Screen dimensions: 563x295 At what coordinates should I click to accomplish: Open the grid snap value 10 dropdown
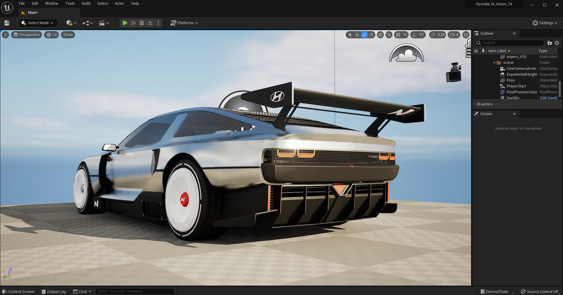point(405,35)
